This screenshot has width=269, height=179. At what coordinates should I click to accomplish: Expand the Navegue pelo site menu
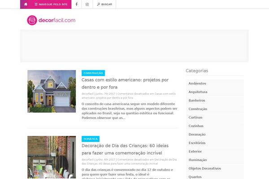(x=51, y=4)
